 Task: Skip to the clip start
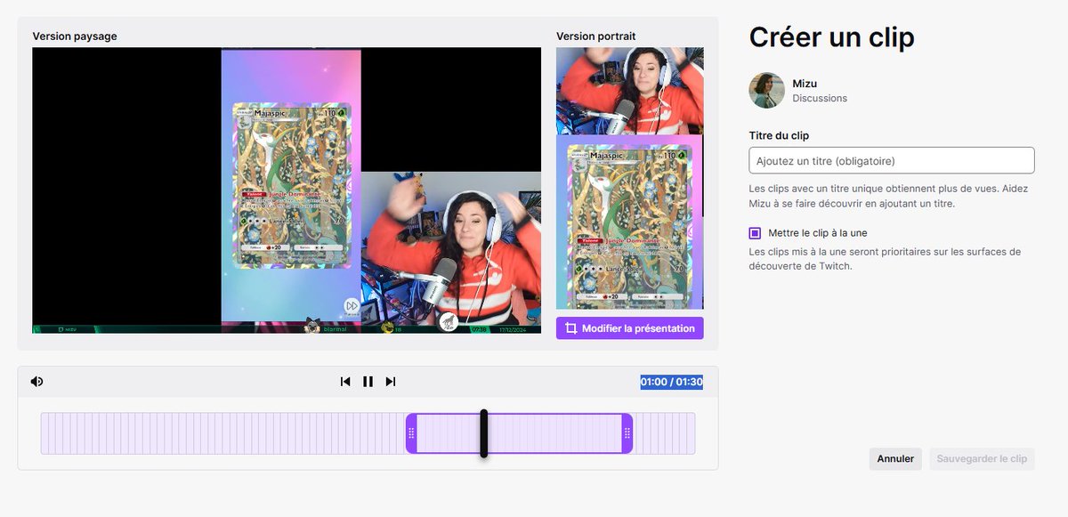345,382
